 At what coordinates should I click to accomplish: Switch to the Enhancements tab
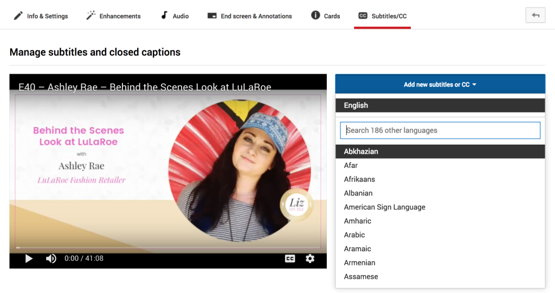pyautogui.click(x=113, y=16)
